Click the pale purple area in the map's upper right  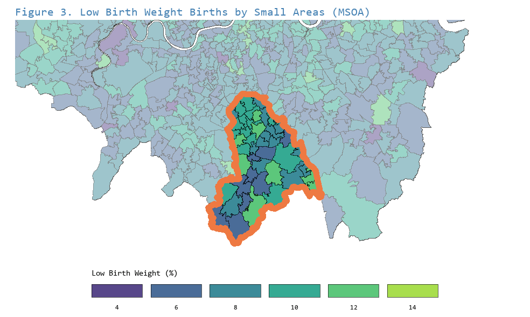424,73
